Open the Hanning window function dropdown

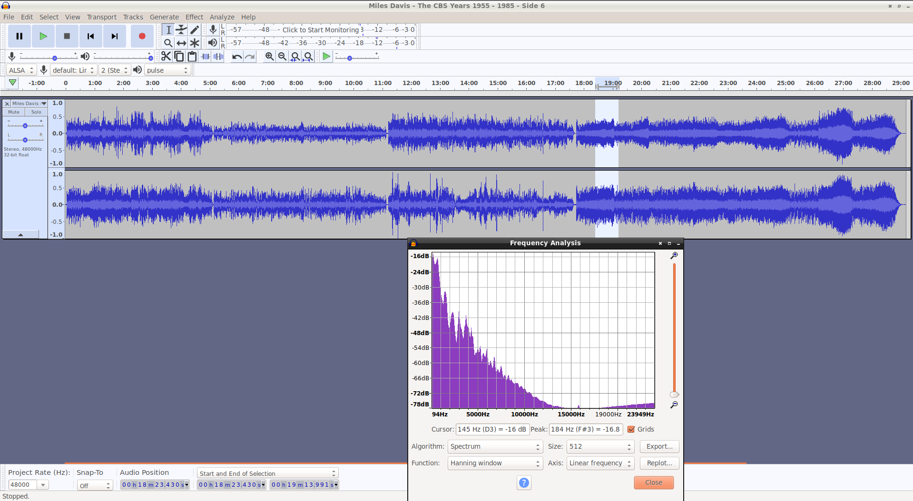(x=495, y=463)
